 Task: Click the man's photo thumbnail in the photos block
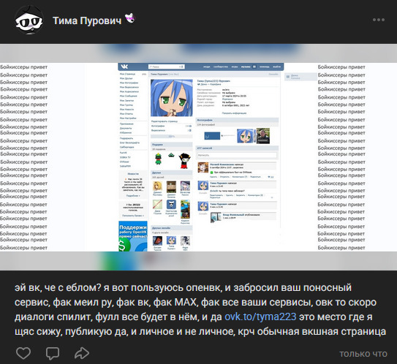point(263,136)
